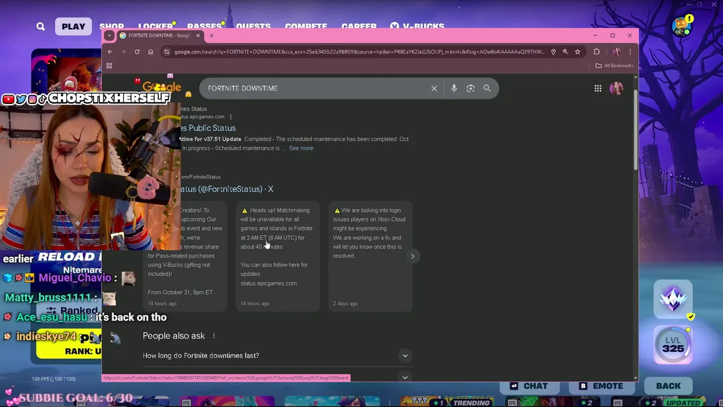Open the Chrome three-dot menu
723x407 pixels.
click(630, 51)
